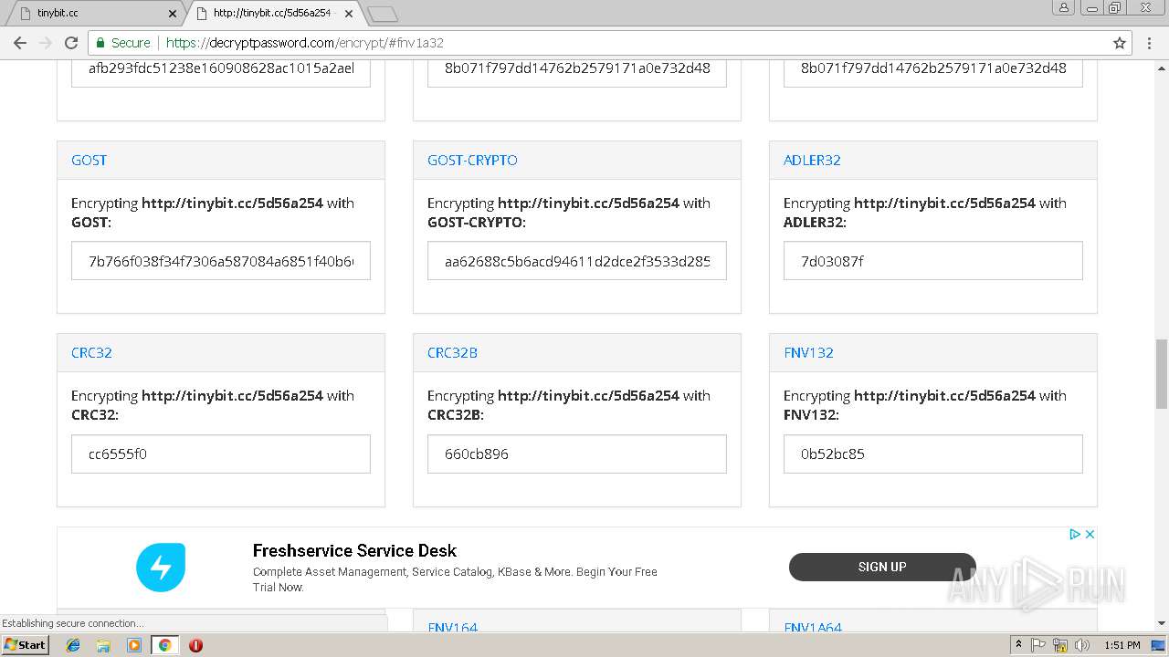
Task: Close the ad with the X icon
Action: [x=1090, y=535]
